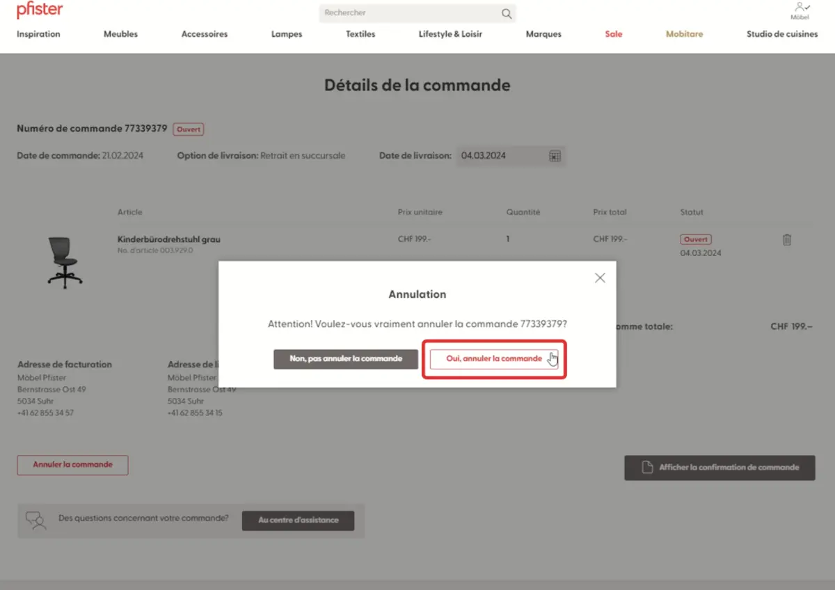Click the Rechercher search field
Image resolution: width=835 pixels, height=590 pixels.
tap(411, 13)
